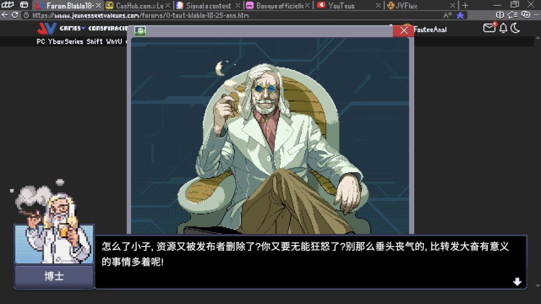
Task: Close the Banque officielle tab
Action: point(307,5)
